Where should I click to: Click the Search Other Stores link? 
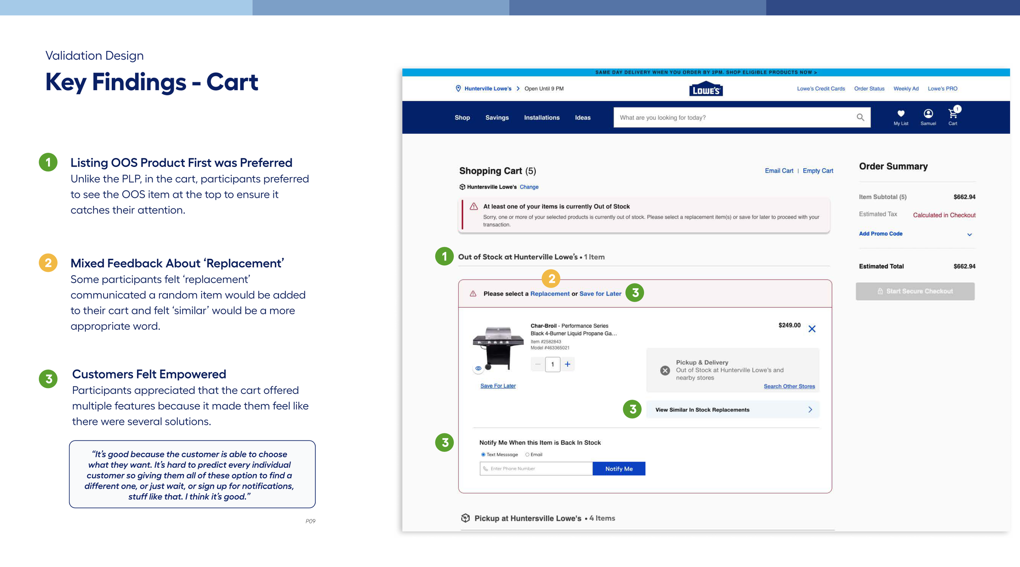pos(789,386)
